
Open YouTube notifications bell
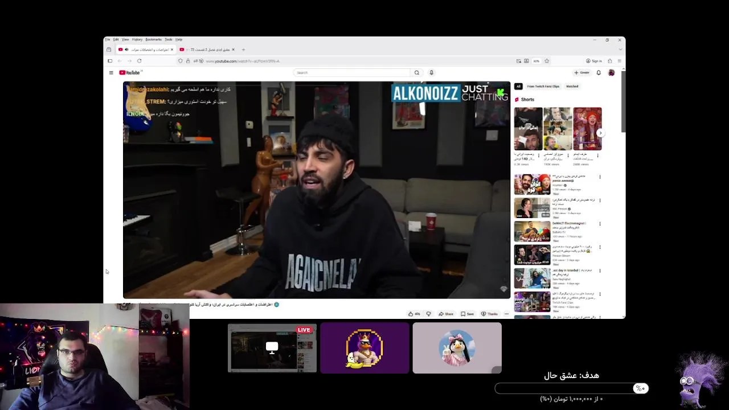click(599, 73)
